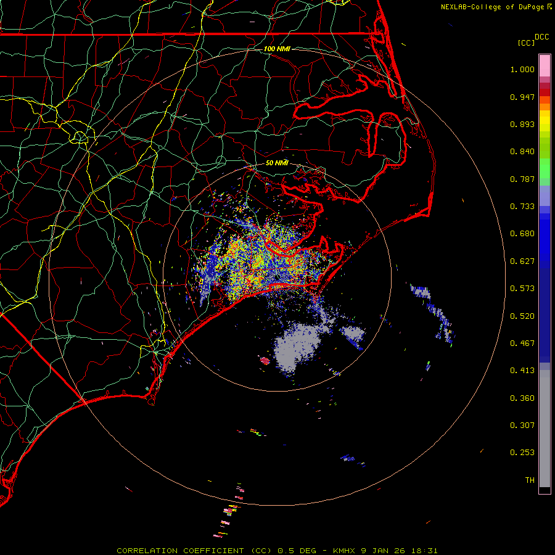Click the 0.893 scale value
The height and width of the screenshot is (555, 555).
(522, 124)
